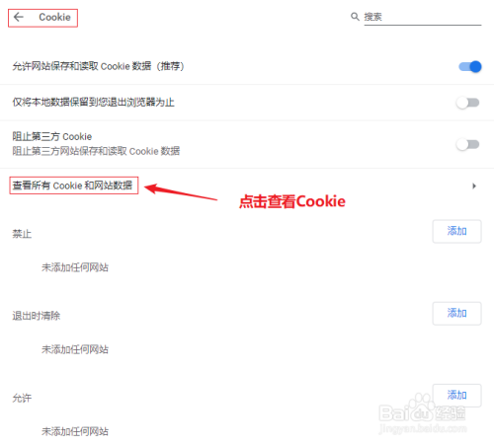Add a site to the 退出时清除 list

click(456, 313)
